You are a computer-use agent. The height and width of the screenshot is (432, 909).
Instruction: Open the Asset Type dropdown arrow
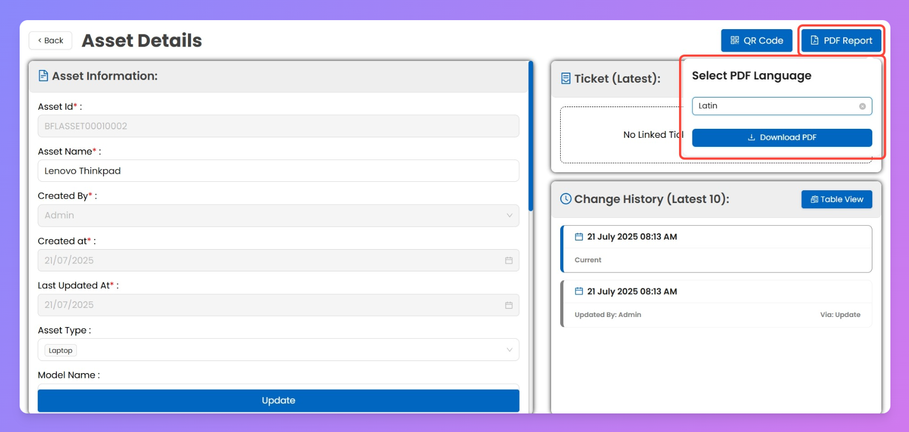tap(509, 350)
